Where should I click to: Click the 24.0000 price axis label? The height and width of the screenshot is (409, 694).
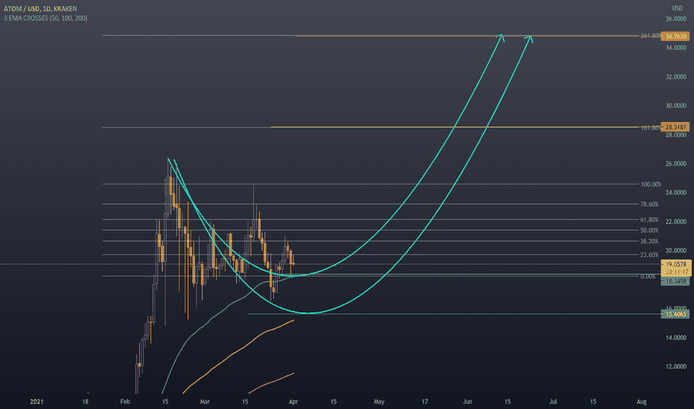(x=676, y=193)
